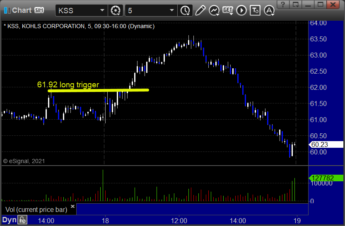The image size is (345, 226).
Task: Click the Dyn scaling label
Action: [x=10, y=220]
